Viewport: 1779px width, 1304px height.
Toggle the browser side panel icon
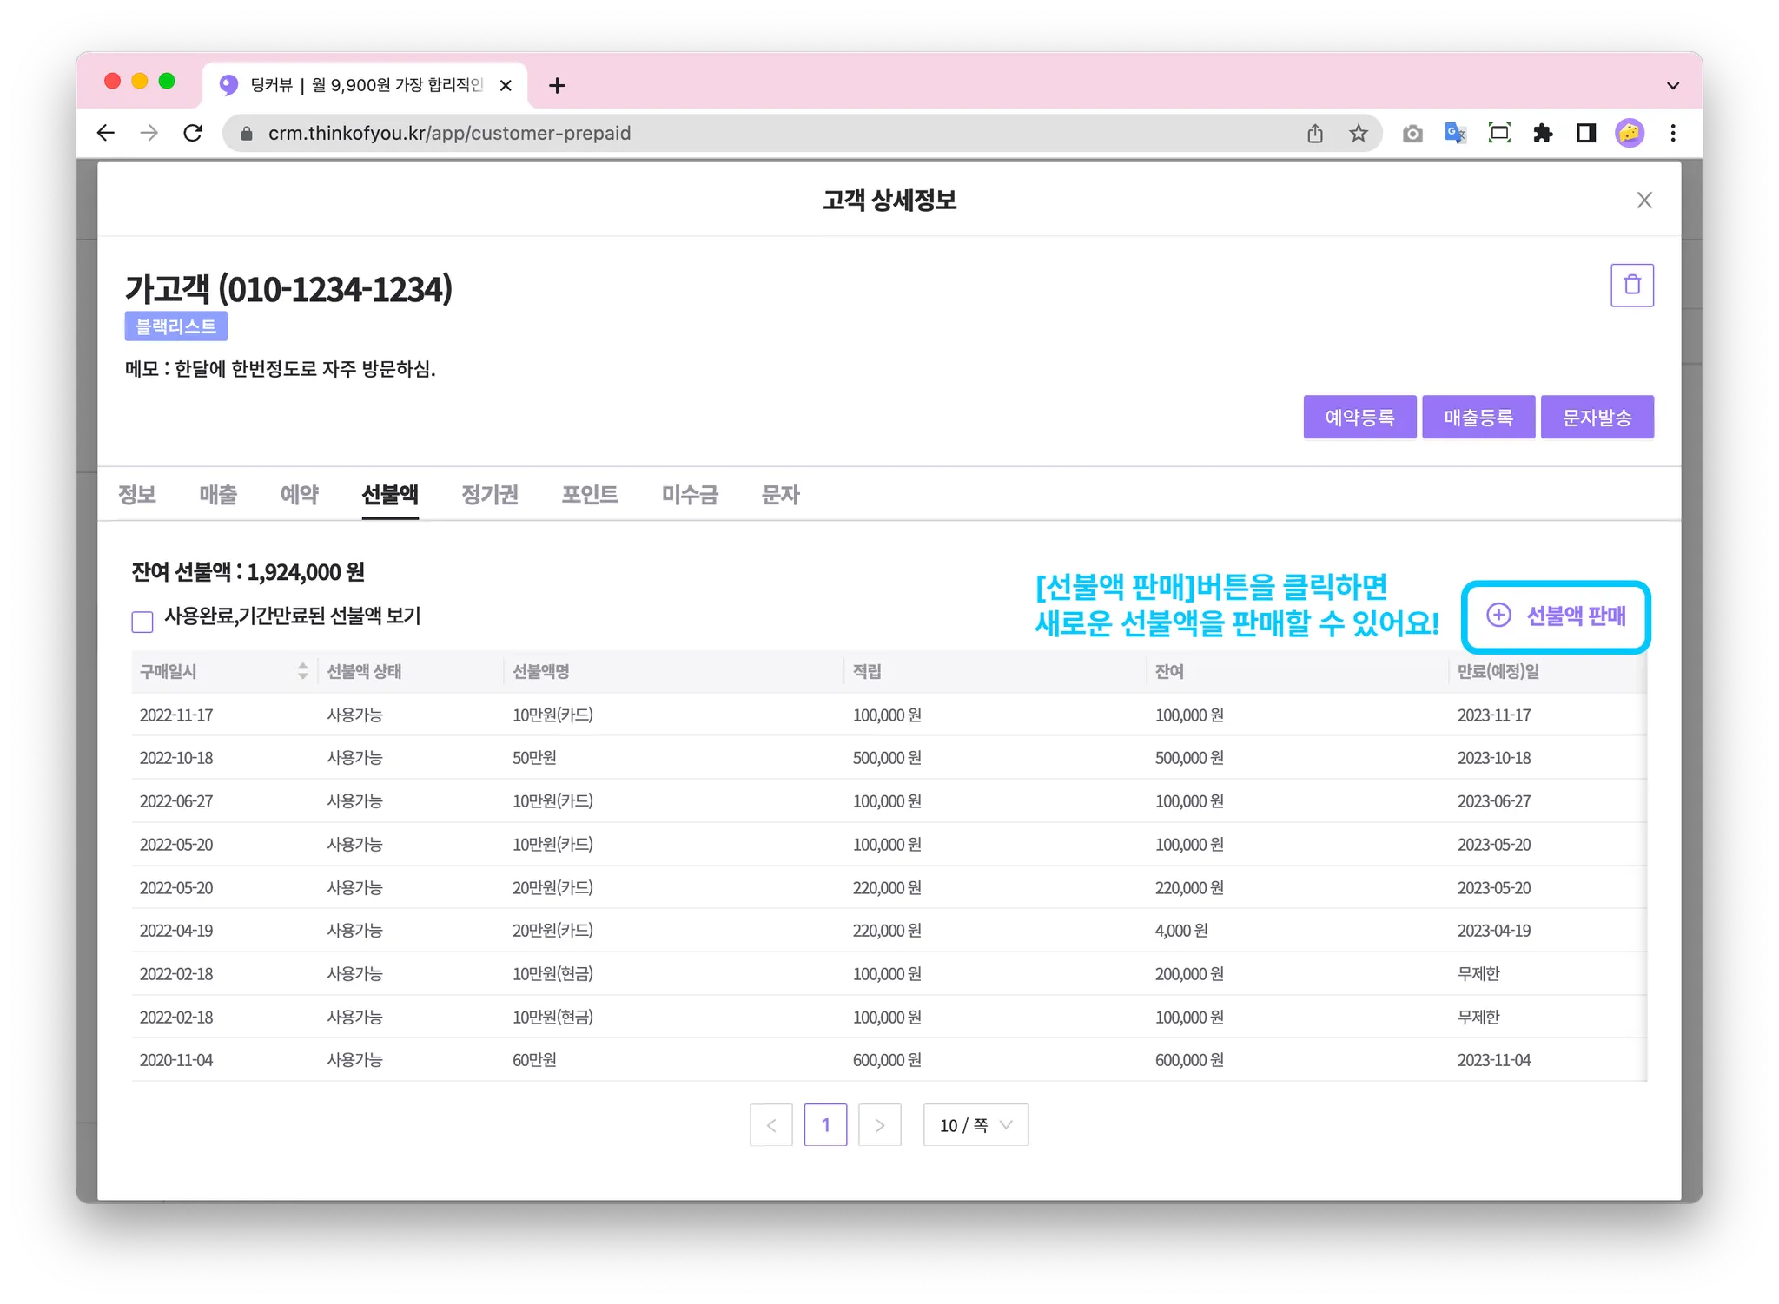tap(1586, 133)
